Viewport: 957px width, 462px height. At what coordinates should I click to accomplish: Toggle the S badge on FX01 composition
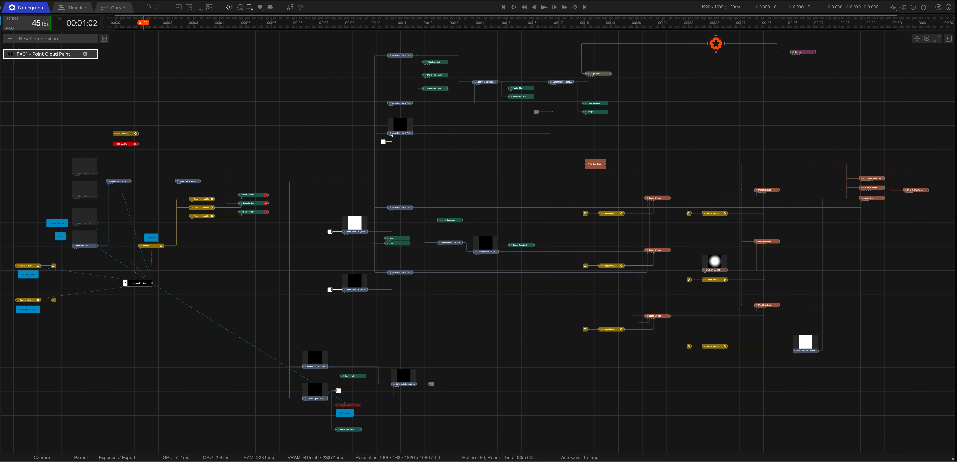(85, 54)
